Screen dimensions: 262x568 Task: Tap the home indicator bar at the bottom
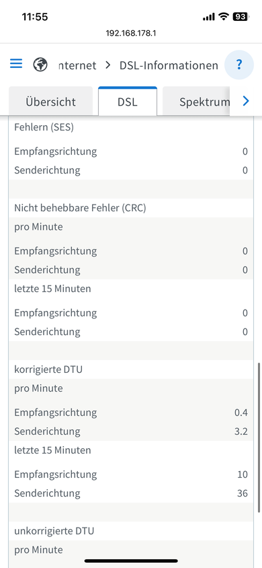click(x=131, y=561)
